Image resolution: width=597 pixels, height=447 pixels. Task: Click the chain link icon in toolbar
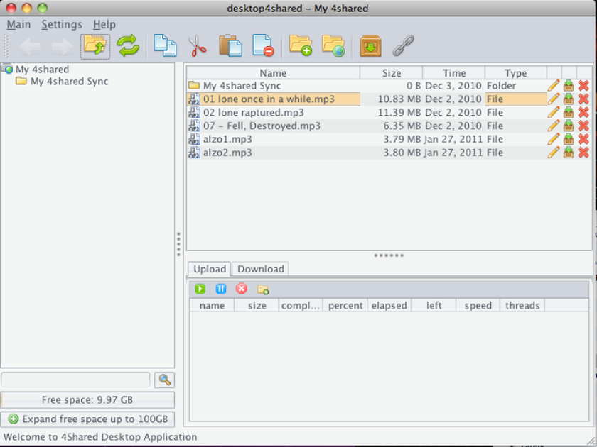coord(403,45)
